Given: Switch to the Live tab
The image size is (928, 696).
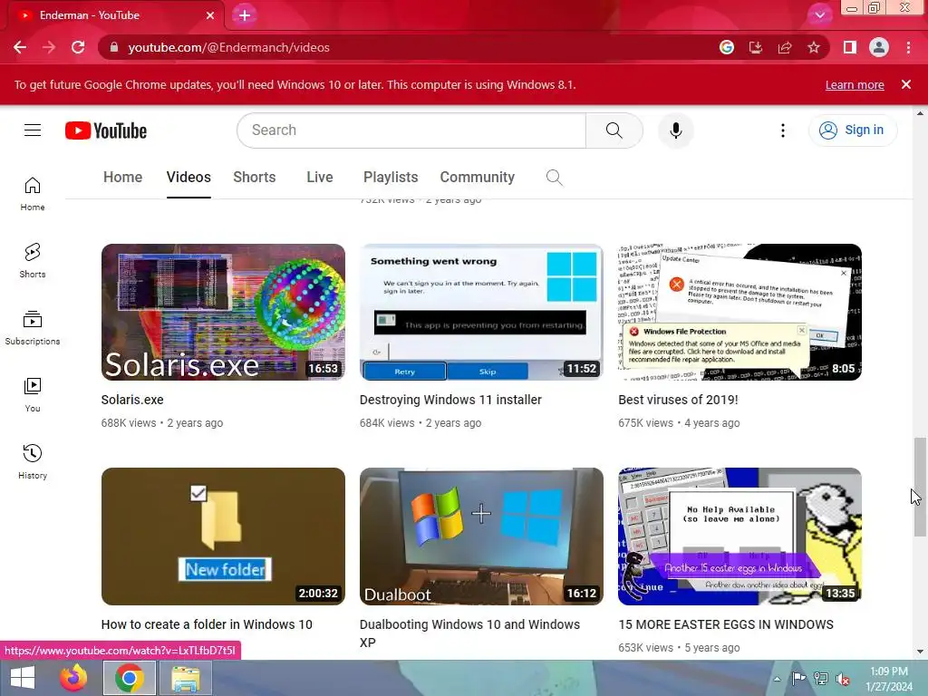Looking at the screenshot, I should tap(320, 177).
